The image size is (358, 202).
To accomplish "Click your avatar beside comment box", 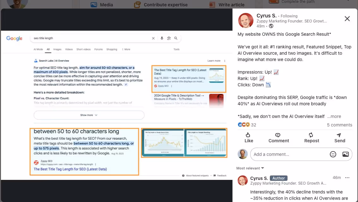I will (242, 154).
